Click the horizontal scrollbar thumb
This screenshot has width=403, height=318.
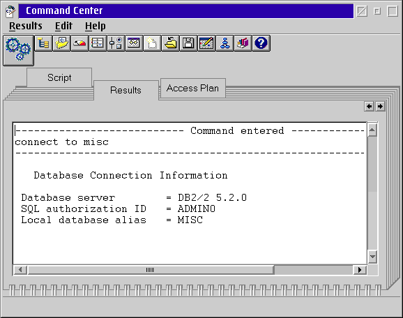point(151,270)
